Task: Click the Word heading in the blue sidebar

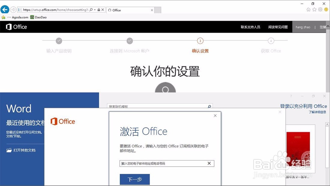Action: pos(19,109)
